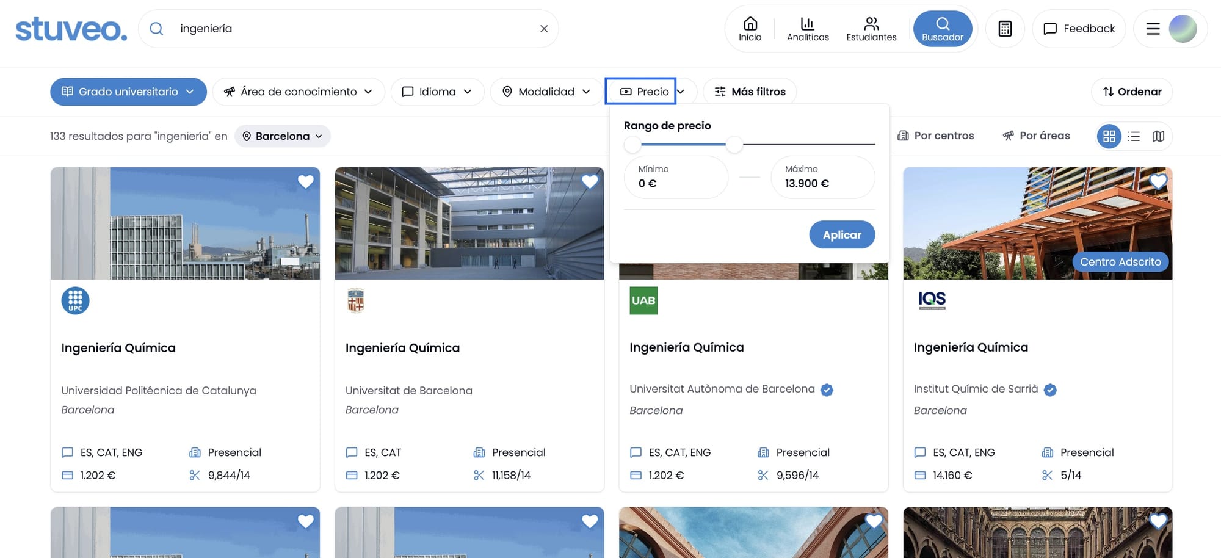Select the Buscador tab
The width and height of the screenshot is (1221, 558).
coord(943,29)
